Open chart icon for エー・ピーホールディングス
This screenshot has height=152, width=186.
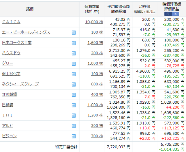74,32
